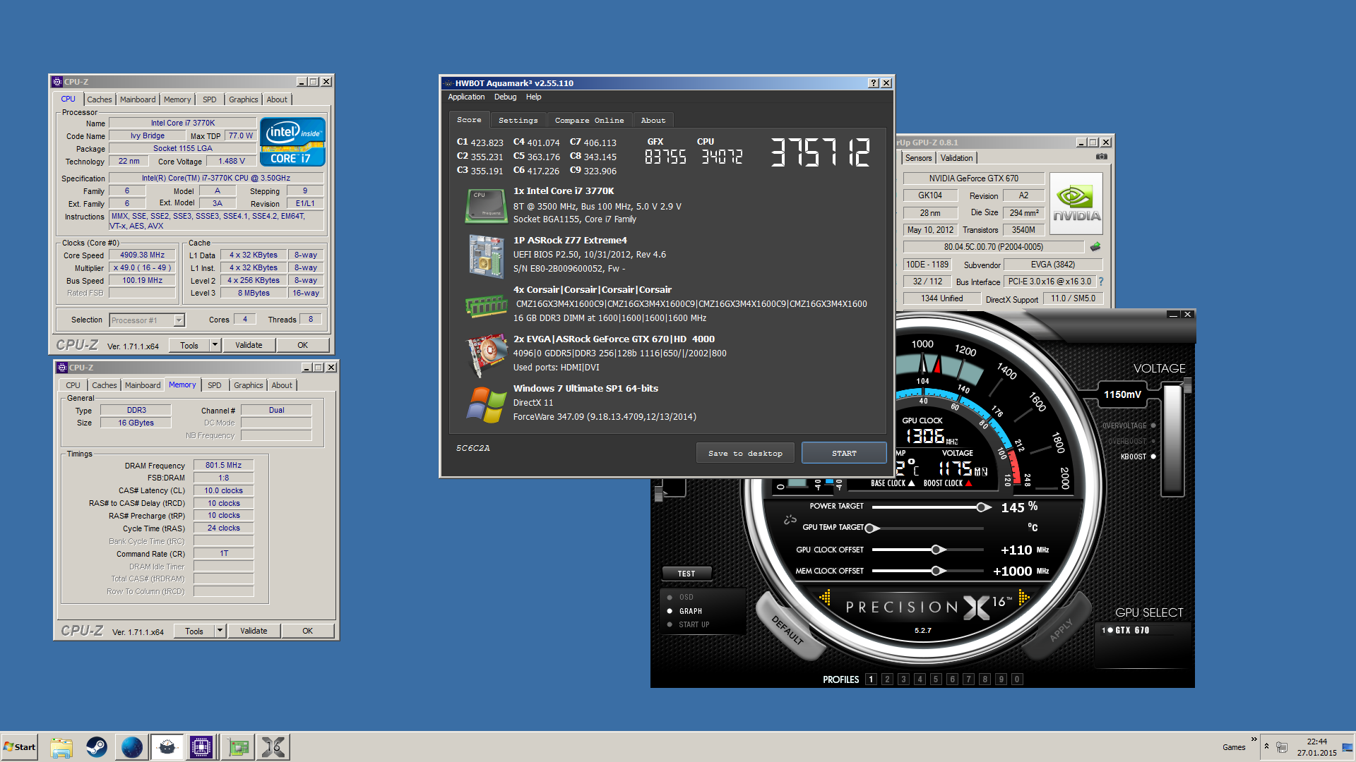
Task: Click the graphics card icon in Aquamark
Action: [487, 356]
